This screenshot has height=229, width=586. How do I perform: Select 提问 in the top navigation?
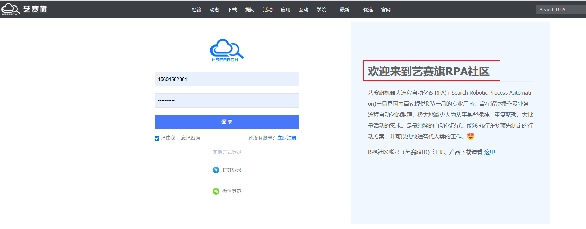pyautogui.click(x=250, y=10)
